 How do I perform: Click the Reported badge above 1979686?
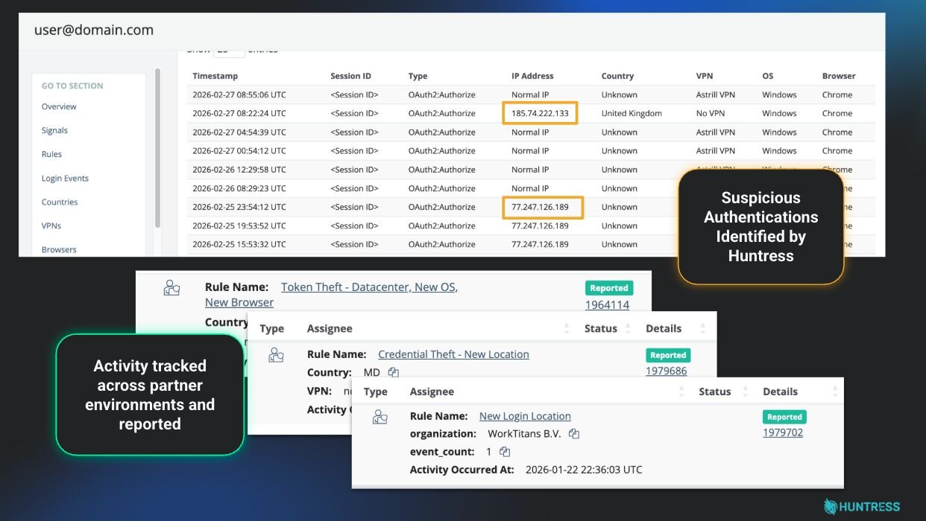[x=668, y=355]
